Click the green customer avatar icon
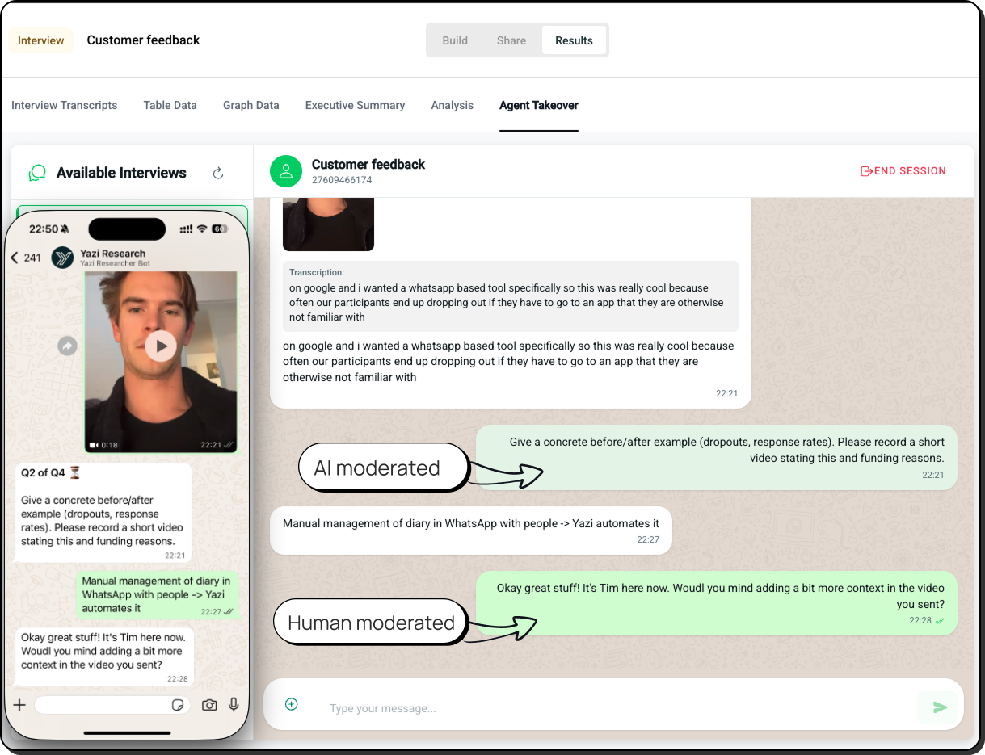Image resolution: width=985 pixels, height=755 pixels. point(285,171)
